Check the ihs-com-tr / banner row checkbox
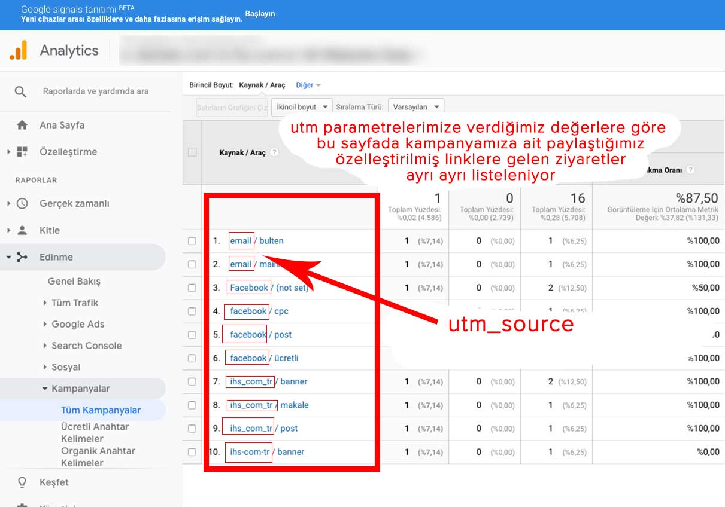Screen dimensions: 725x507 [192, 452]
